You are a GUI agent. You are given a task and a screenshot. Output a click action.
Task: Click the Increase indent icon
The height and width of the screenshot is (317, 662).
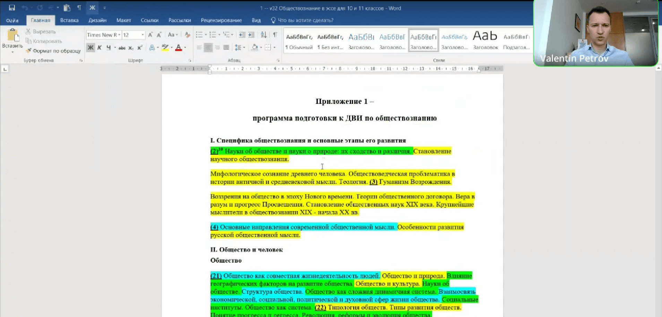[x=251, y=35]
